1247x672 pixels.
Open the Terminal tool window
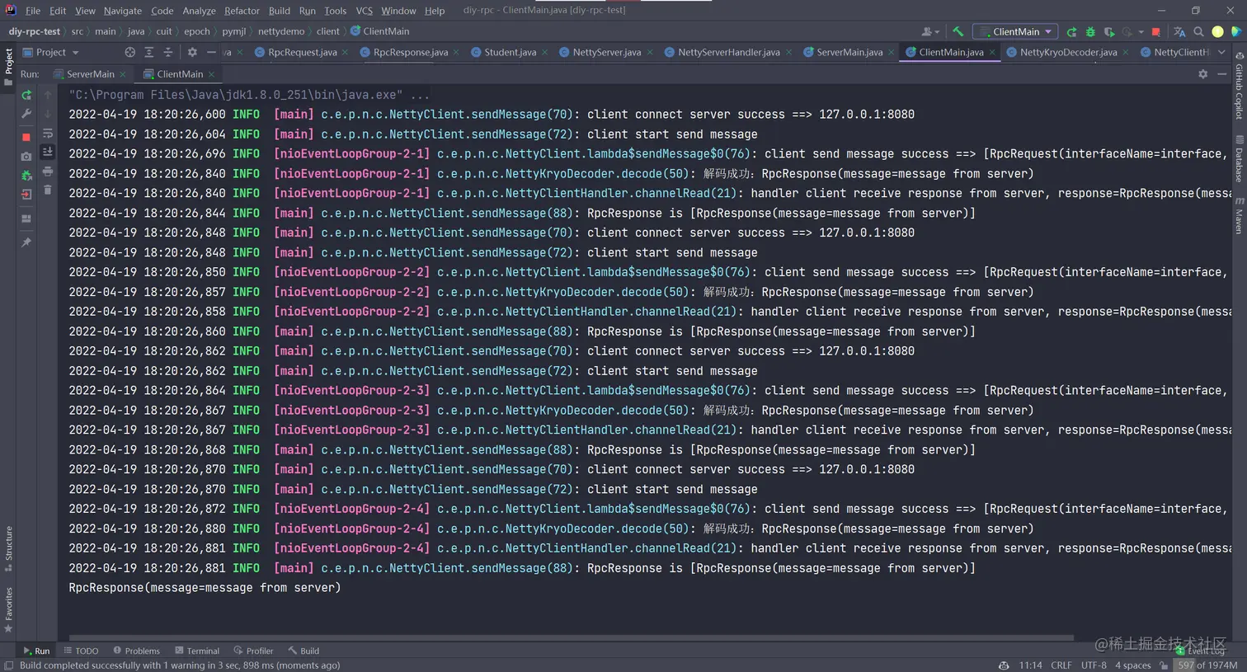(197, 651)
